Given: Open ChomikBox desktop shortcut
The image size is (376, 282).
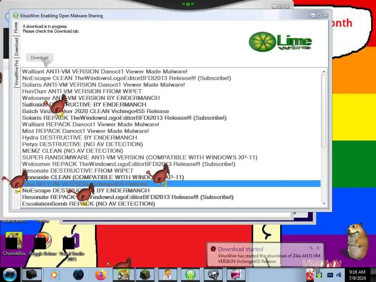Looking at the screenshot, I should coord(14,244).
